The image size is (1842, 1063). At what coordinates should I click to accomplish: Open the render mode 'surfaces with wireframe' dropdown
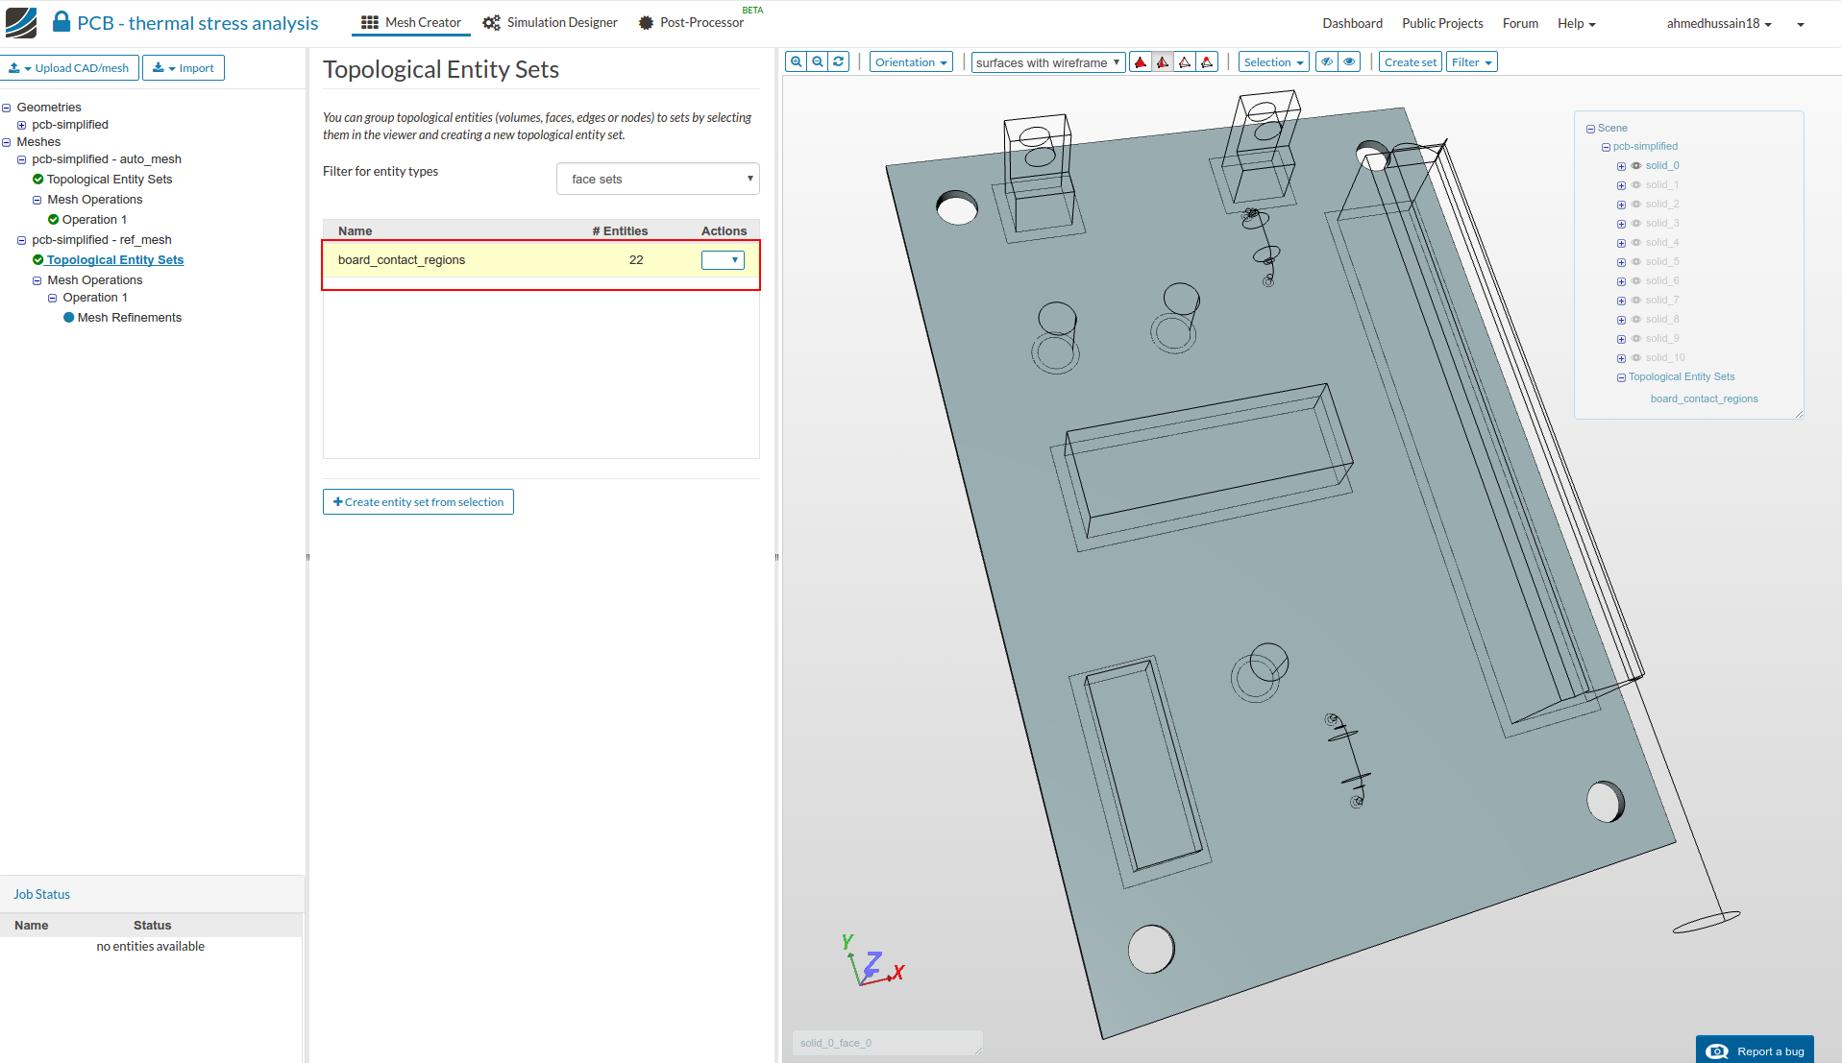tap(1048, 62)
